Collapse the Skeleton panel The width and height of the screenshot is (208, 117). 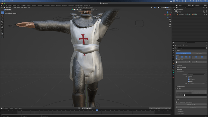(x=178, y=51)
